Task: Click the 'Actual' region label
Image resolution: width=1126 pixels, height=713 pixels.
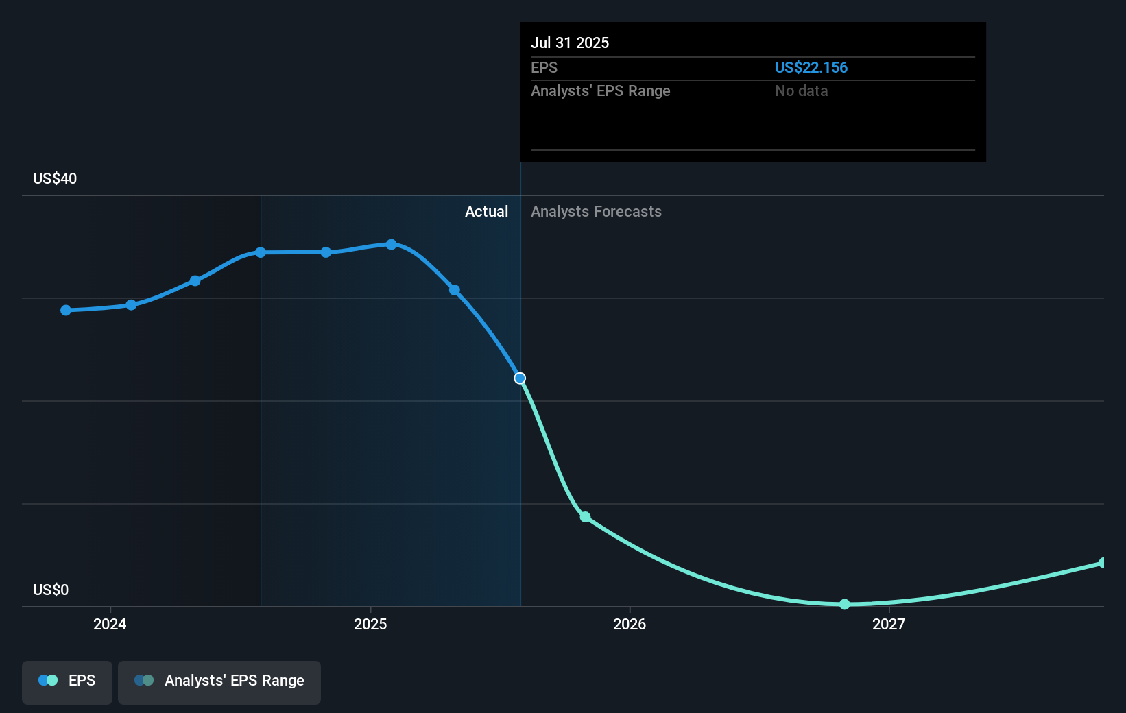Action: (487, 211)
